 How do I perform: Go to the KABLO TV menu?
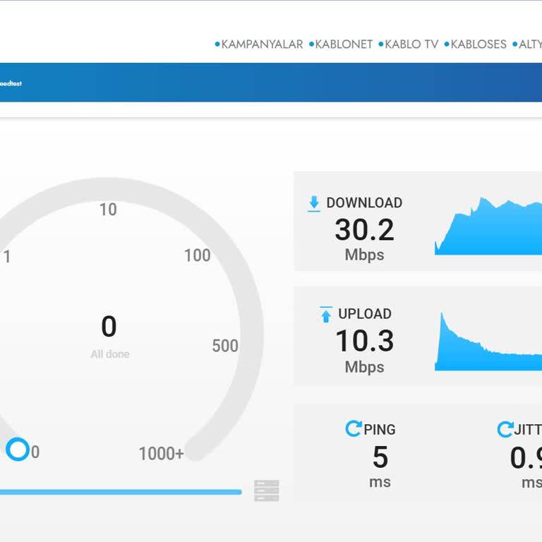pos(409,44)
